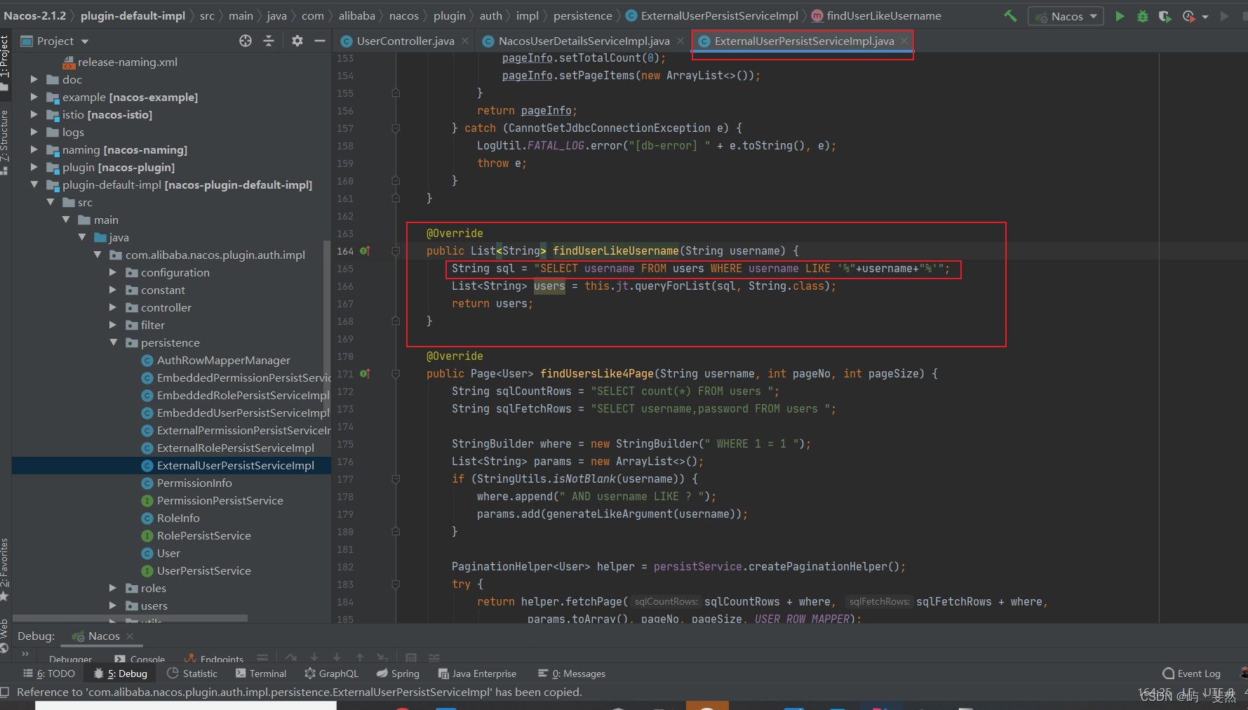Image resolution: width=1248 pixels, height=710 pixels.
Task: Open the GraphQL tool window
Action: pyautogui.click(x=331, y=674)
